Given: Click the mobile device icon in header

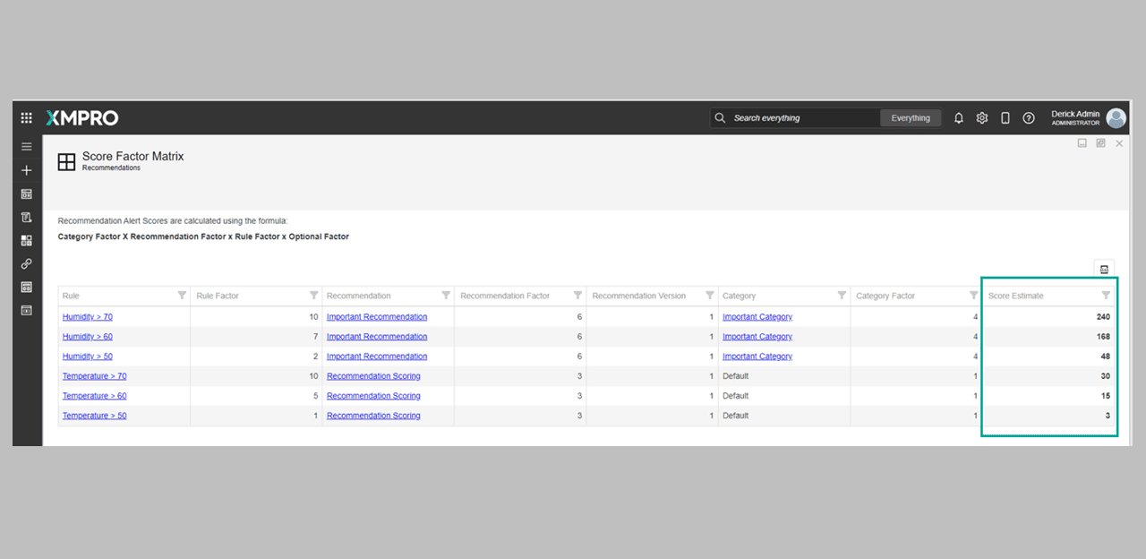Looking at the screenshot, I should 1005,118.
